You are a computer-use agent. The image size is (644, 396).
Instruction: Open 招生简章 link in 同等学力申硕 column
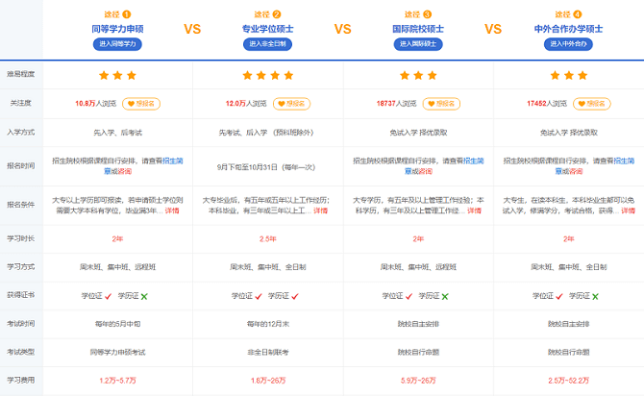(174, 161)
